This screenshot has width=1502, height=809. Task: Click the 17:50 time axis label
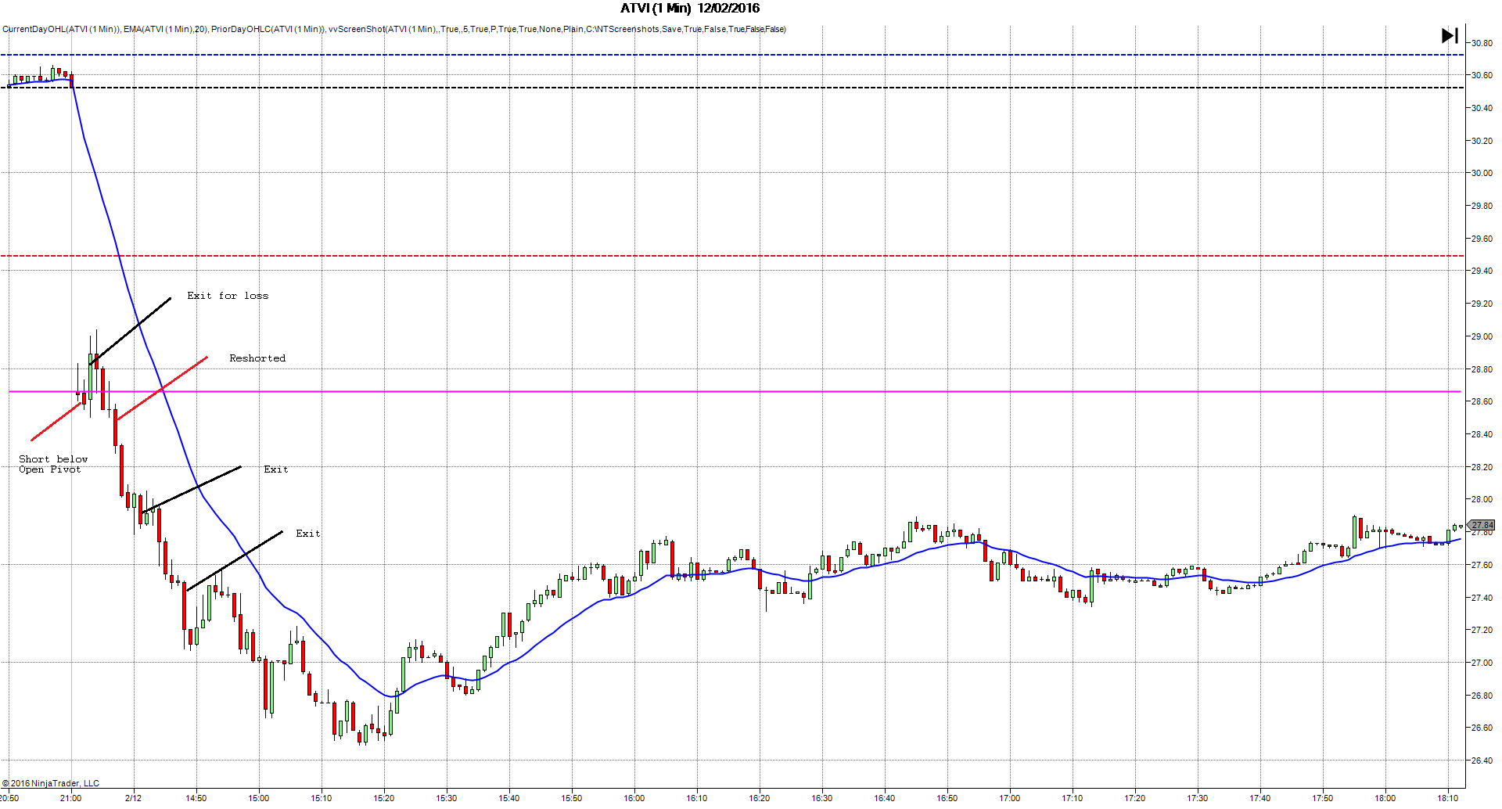(x=1323, y=798)
